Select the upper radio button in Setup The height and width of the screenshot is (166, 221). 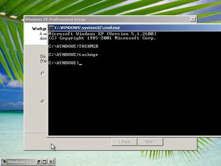pyautogui.click(x=43, y=74)
